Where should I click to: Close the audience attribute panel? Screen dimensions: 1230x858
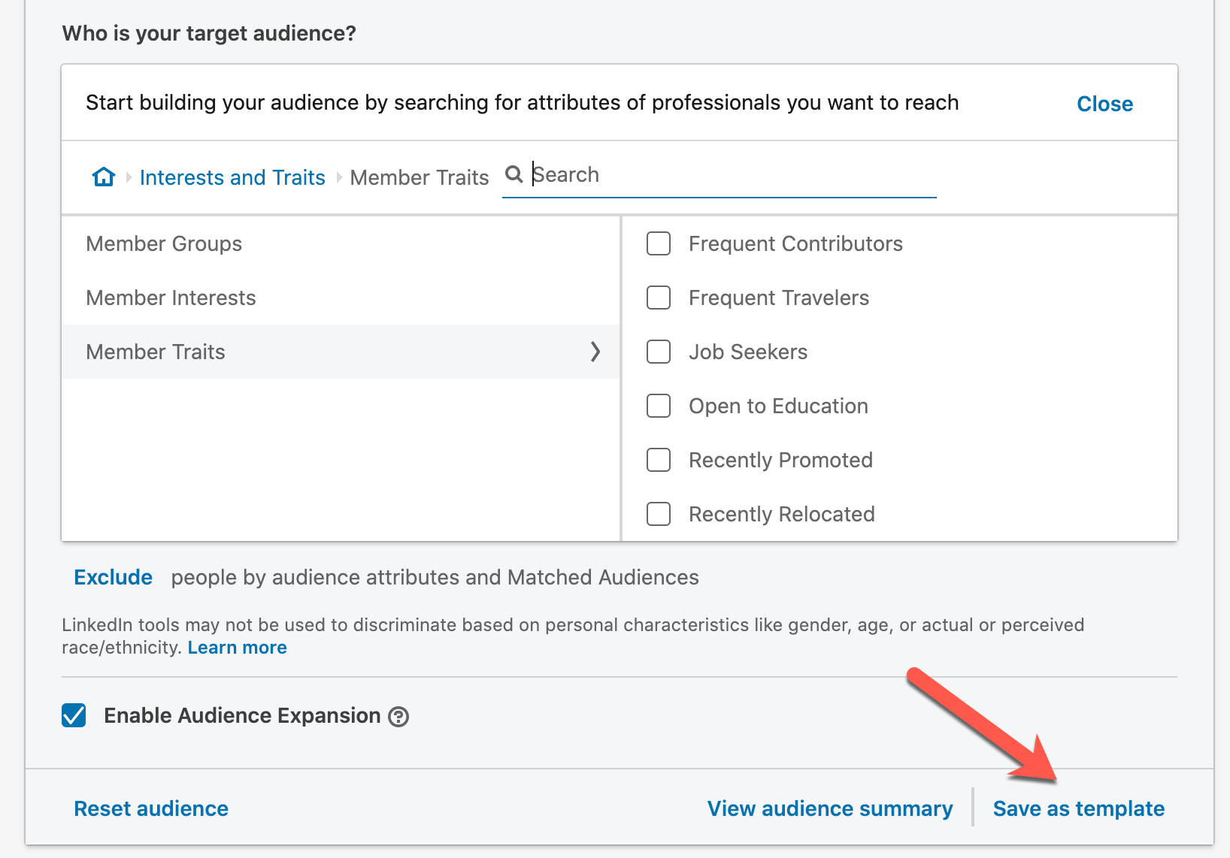[1104, 104]
